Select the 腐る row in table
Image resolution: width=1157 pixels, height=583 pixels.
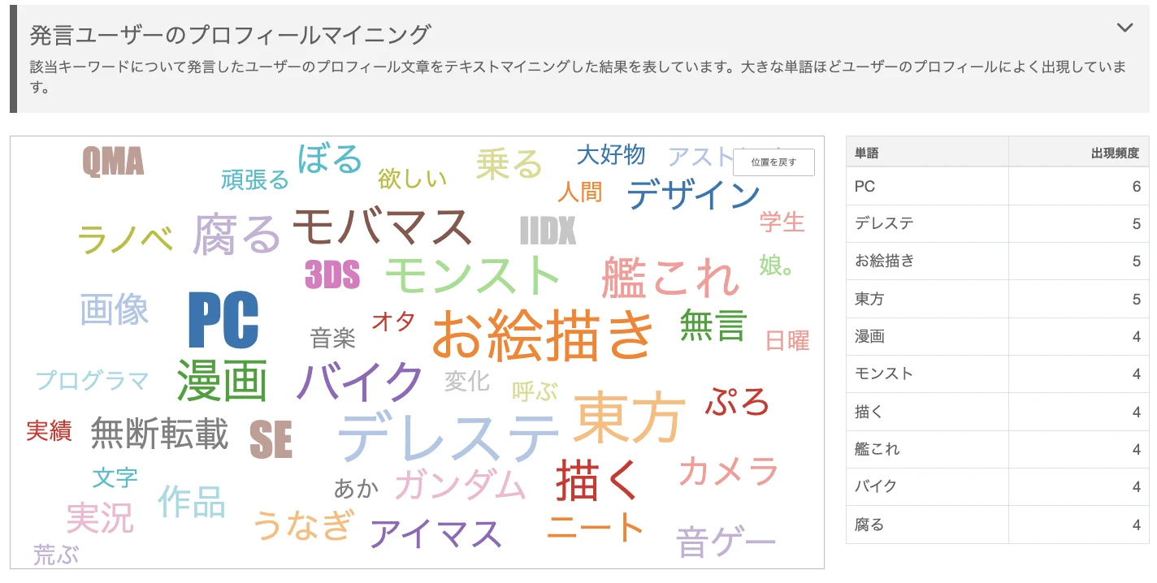(x=998, y=525)
